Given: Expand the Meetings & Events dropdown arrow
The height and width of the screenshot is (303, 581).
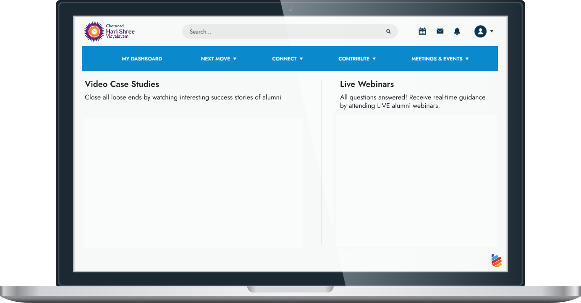Looking at the screenshot, I should point(467,59).
